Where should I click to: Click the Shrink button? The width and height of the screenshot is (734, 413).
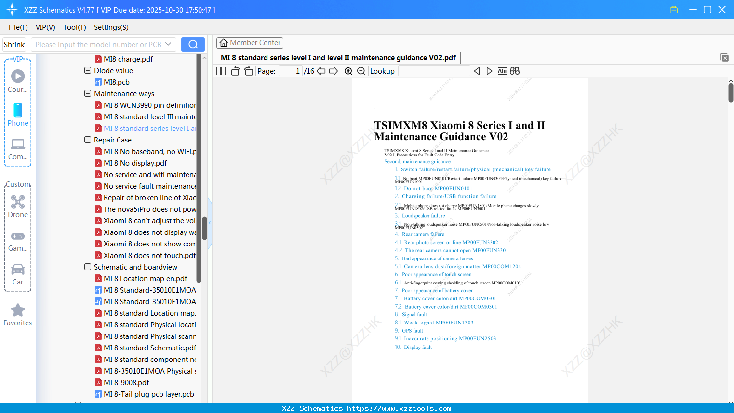pos(14,44)
